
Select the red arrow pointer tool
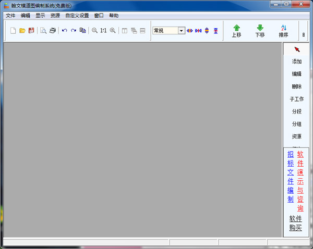pyautogui.click(x=297, y=49)
